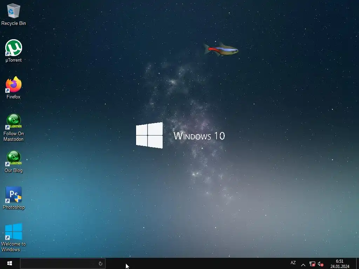
Task: Expand the hidden system tray icons
Action: (x=303, y=265)
